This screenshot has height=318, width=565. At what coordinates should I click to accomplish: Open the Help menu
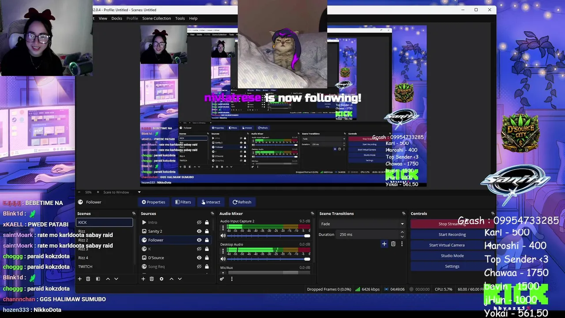coord(193,19)
